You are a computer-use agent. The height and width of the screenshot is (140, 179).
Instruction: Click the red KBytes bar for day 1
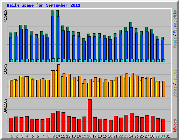(11, 125)
